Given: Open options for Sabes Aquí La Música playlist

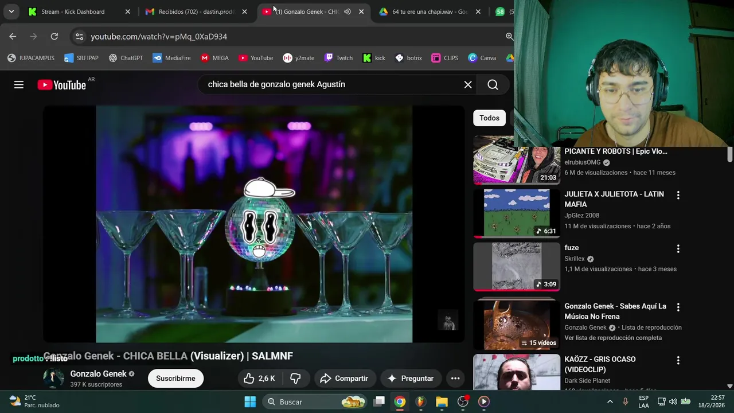Looking at the screenshot, I should coord(678,307).
